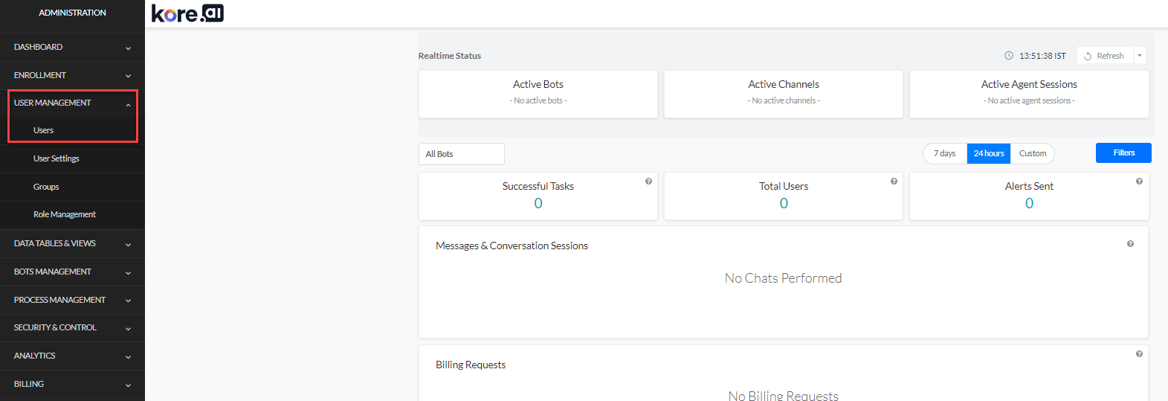Click help icon for Billing Requests
Screen dimensions: 1168x401
1139,354
